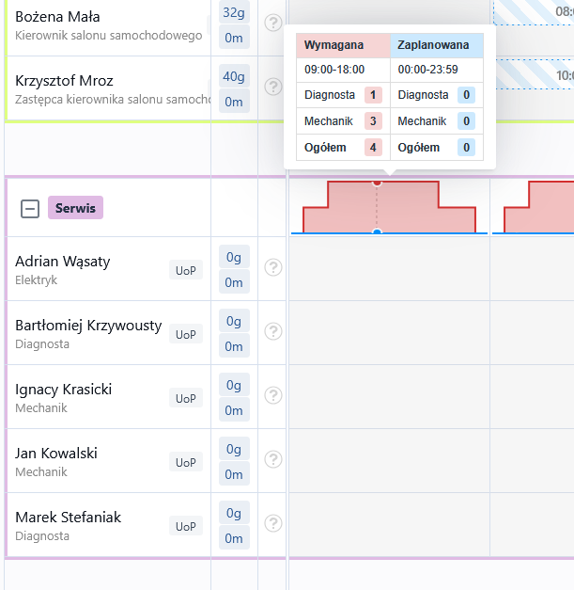Select employee Ignacy Krasicki
This screenshot has height=590, width=574.
tap(64, 390)
